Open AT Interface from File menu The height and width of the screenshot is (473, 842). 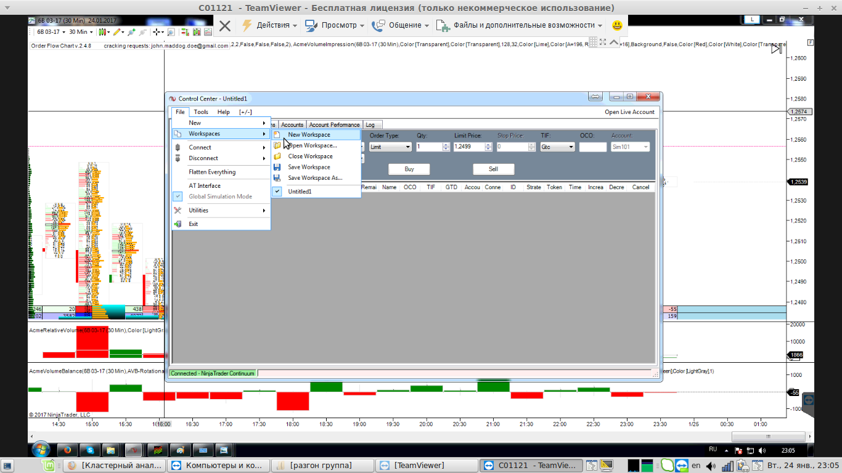coord(221,185)
